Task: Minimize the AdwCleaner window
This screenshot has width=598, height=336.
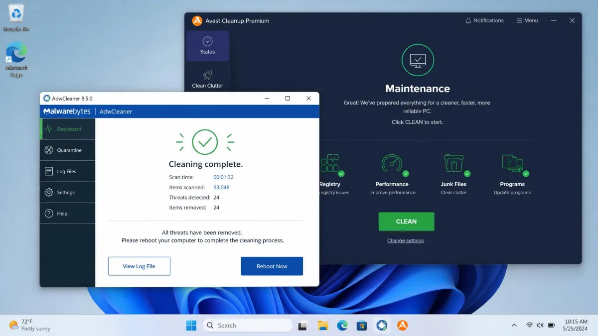Action: (267, 98)
